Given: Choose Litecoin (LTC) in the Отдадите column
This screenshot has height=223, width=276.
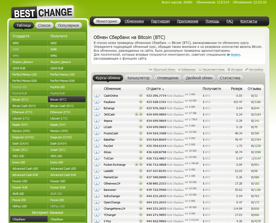Looking at the screenshot, I should [x=29, y=118].
